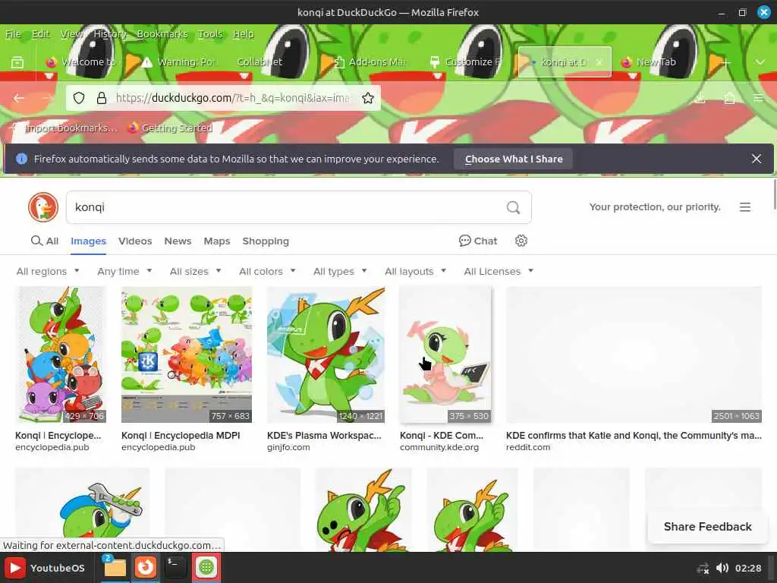Open the 1240 × 1221 Konqi image thumbnail
Screen dimensions: 777x583
326,355
